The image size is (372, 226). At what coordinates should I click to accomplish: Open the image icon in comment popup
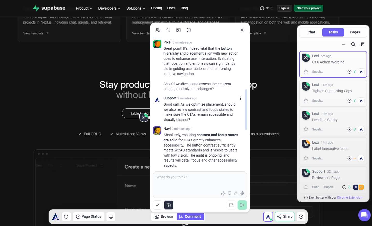(x=178, y=30)
